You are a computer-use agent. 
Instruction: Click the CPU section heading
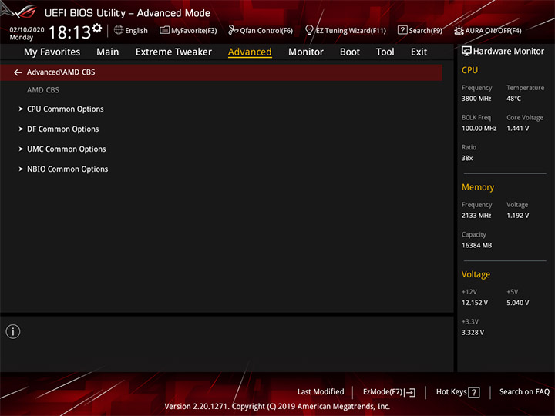tap(469, 70)
